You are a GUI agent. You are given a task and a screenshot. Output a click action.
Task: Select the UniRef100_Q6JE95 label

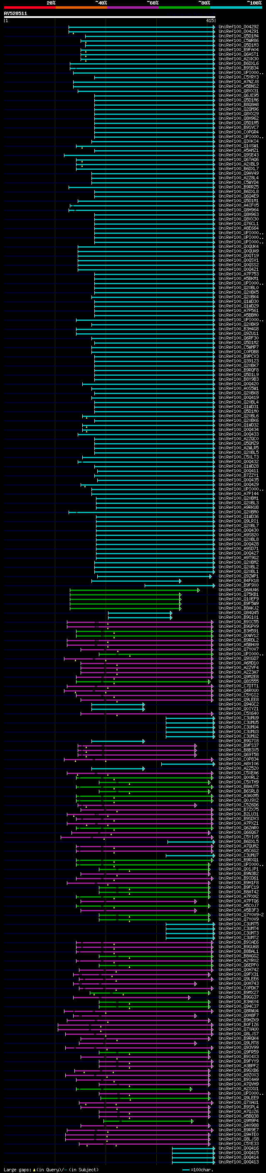[239, 96]
